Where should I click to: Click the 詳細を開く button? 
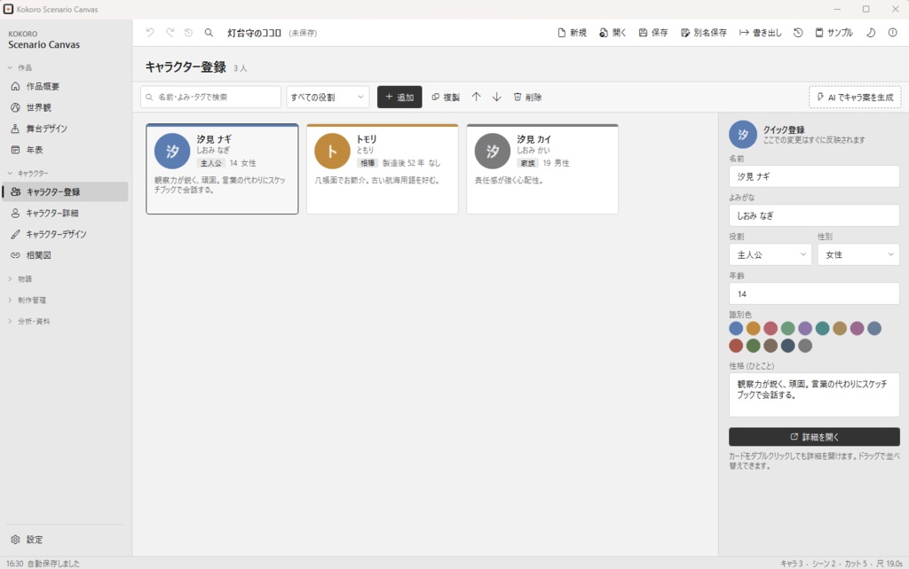[x=815, y=437]
